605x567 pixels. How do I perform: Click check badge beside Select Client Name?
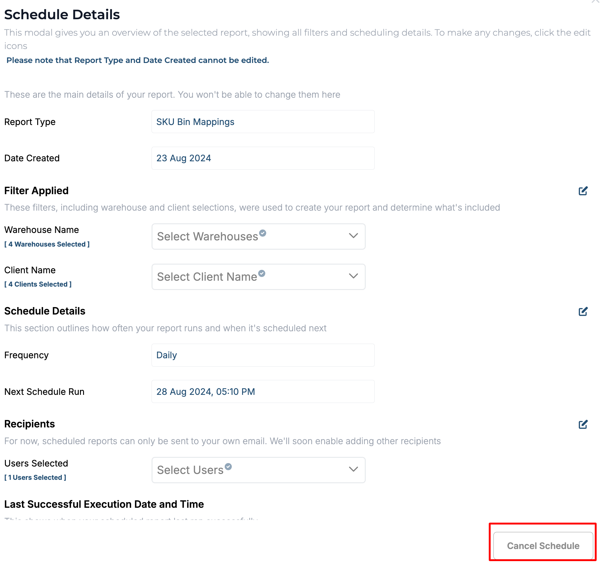pyautogui.click(x=262, y=273)
